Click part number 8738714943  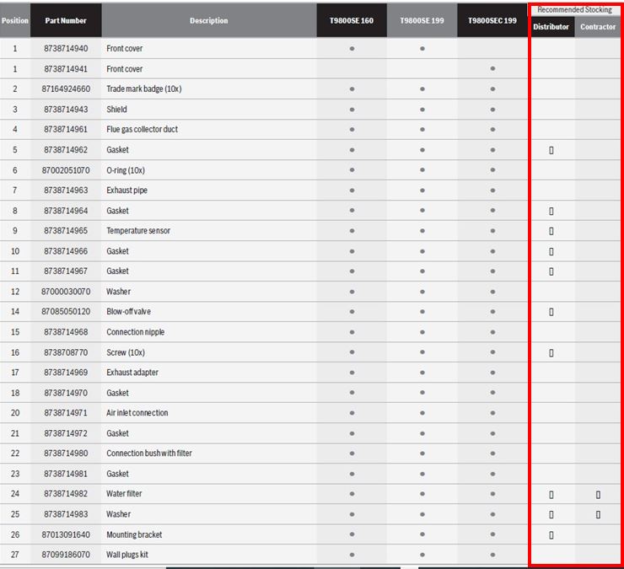pos(66,109)
